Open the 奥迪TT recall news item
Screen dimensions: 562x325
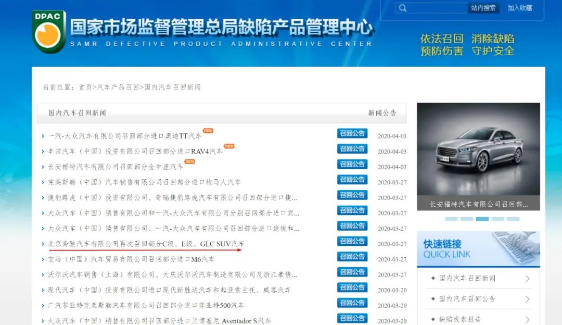click(125, 136)
